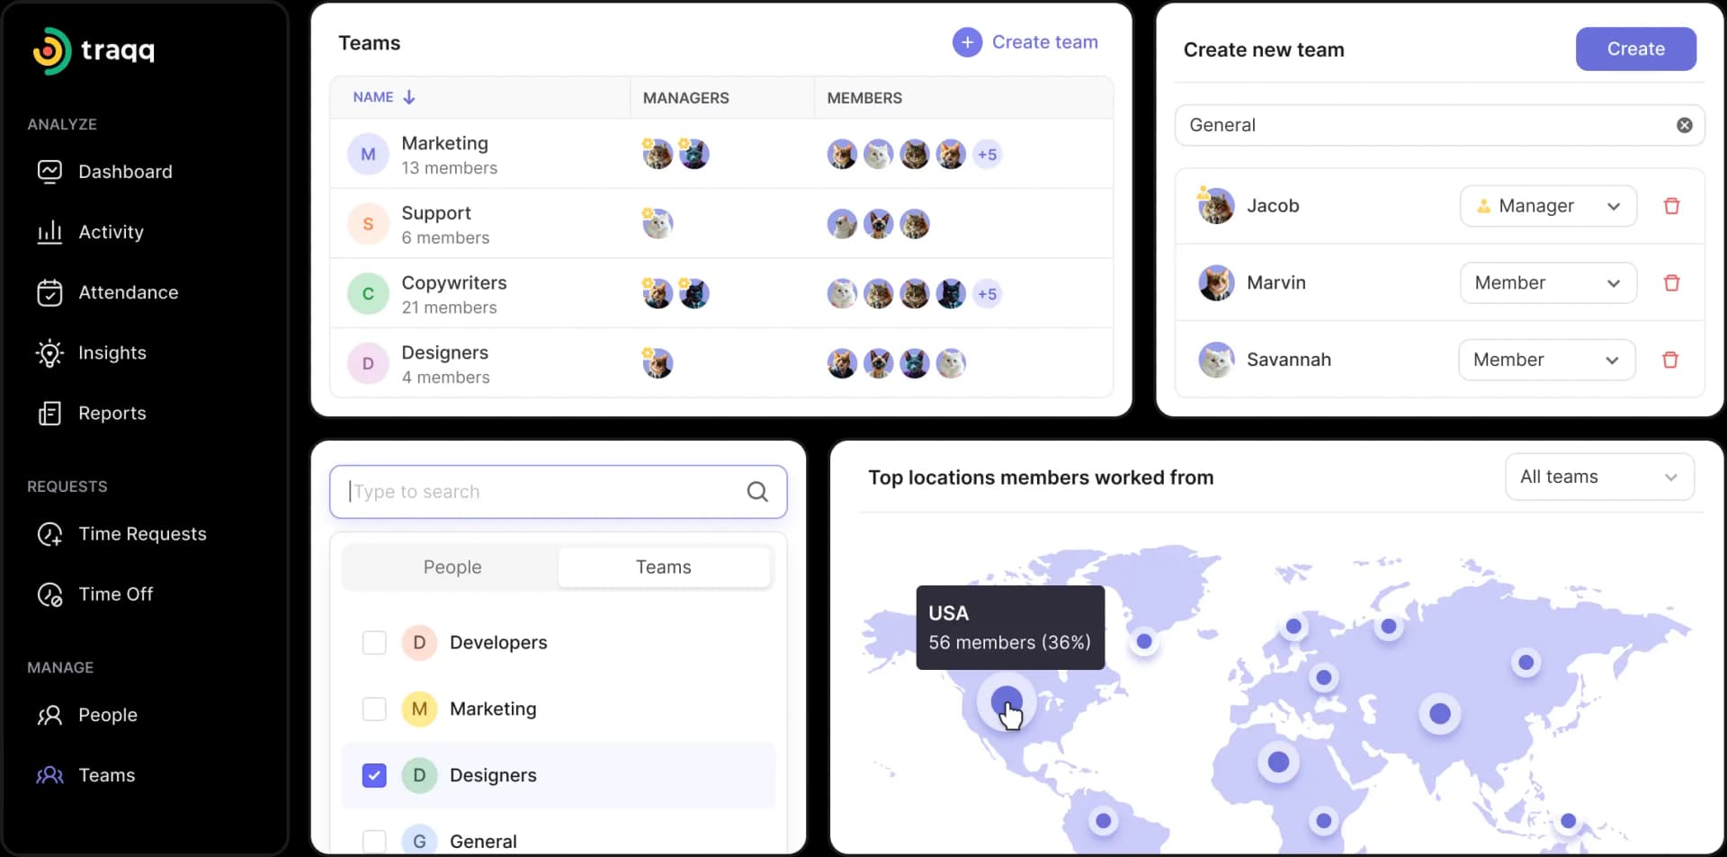Select the Activity section

112,232
